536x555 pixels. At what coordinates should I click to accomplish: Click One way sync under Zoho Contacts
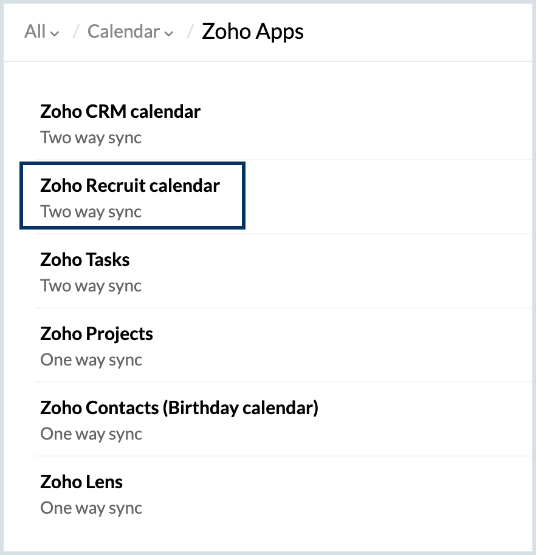tap(91, 434)
